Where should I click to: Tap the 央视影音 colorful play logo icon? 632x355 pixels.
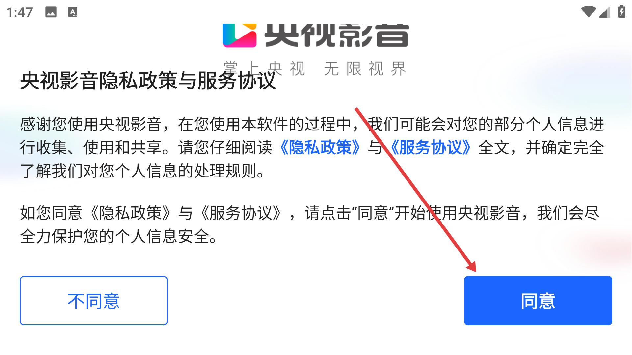coord(239,35)
